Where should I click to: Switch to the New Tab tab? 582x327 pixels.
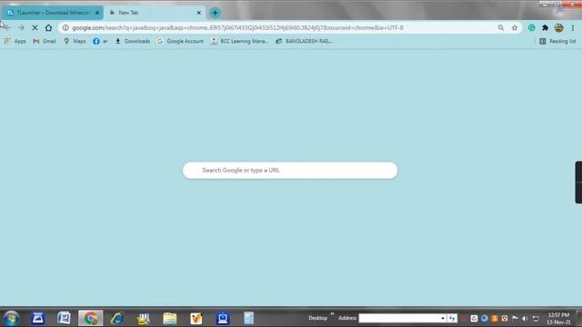(x=154, y=13)
